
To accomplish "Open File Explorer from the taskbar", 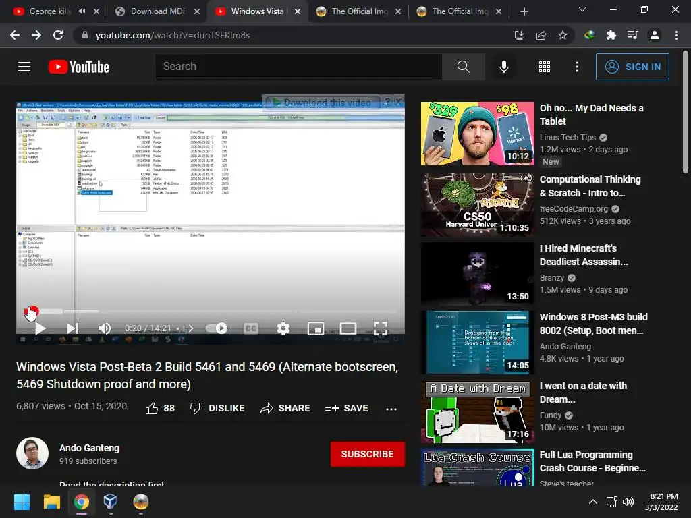I will [x=51, y=502].
